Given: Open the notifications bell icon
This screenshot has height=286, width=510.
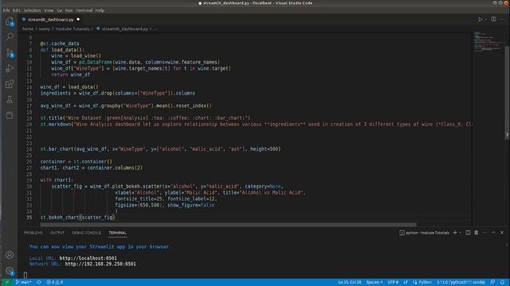Looking at the screenshot, I should pyautogui.click(x=503, y=282).
